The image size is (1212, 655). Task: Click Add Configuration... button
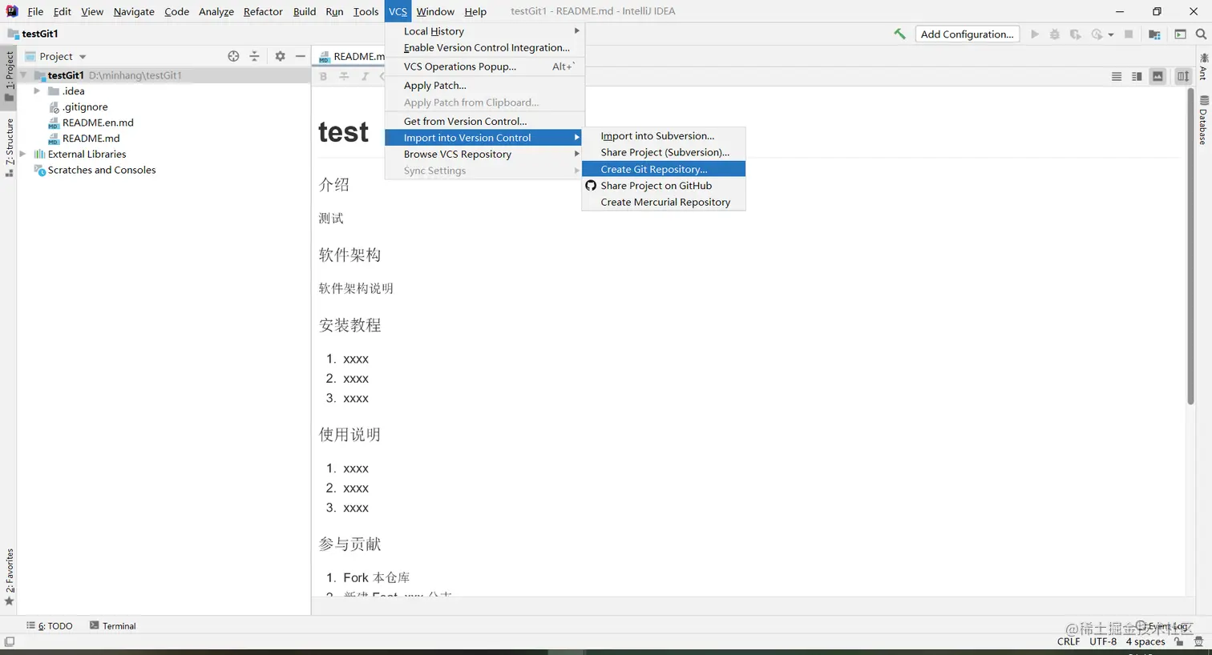click(967, 34)
